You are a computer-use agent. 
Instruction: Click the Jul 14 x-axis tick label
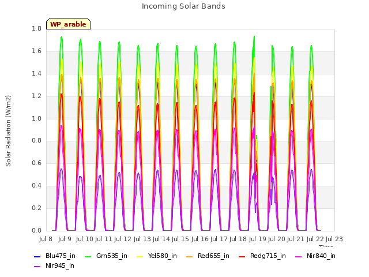[x=161, y=239]
